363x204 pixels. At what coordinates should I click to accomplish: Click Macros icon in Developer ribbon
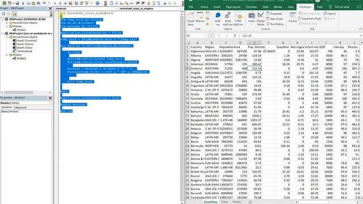point(200,18)
